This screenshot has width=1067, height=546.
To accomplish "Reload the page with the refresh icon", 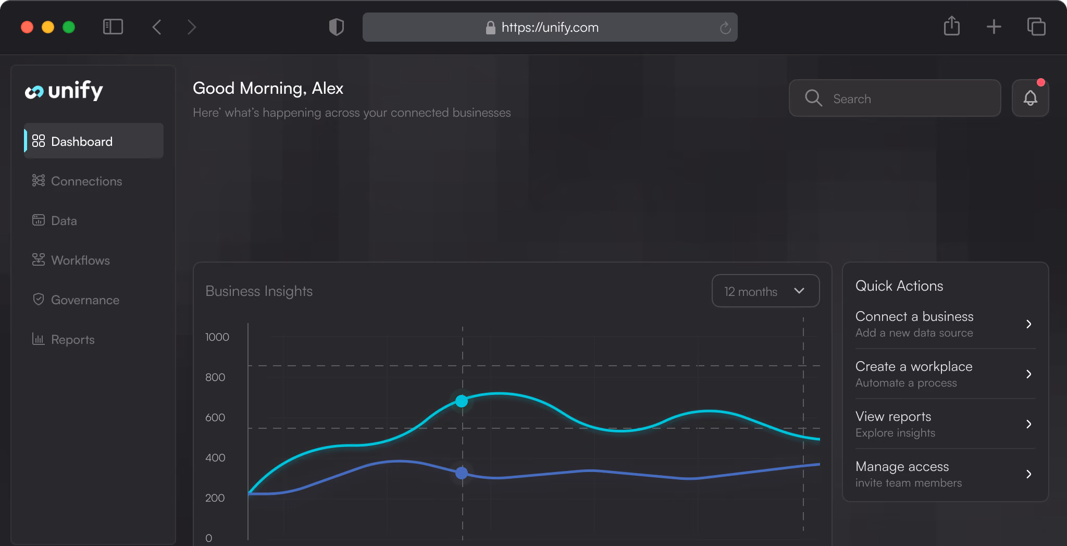I will coord(725,28).
